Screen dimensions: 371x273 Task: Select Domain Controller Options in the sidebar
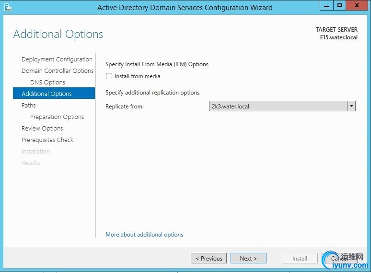58,71
